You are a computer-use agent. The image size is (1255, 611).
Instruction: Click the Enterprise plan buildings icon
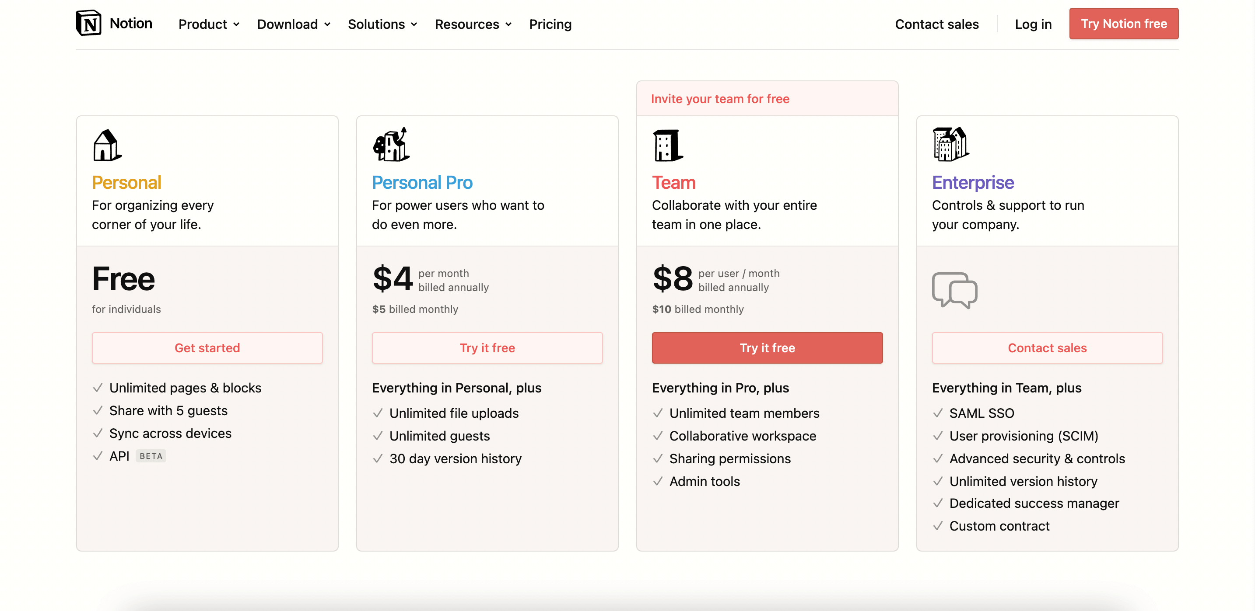950,144
